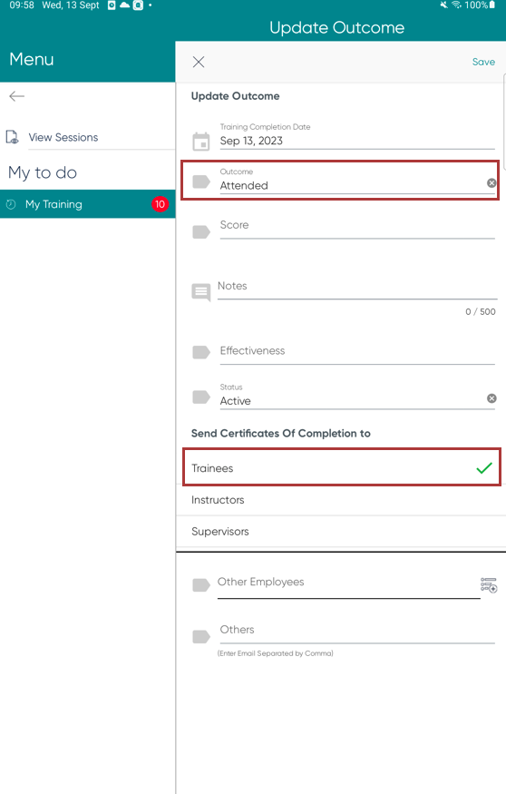Select Supervisors as certificate recipient
This screenshot has width=506, height=794.
341,531
